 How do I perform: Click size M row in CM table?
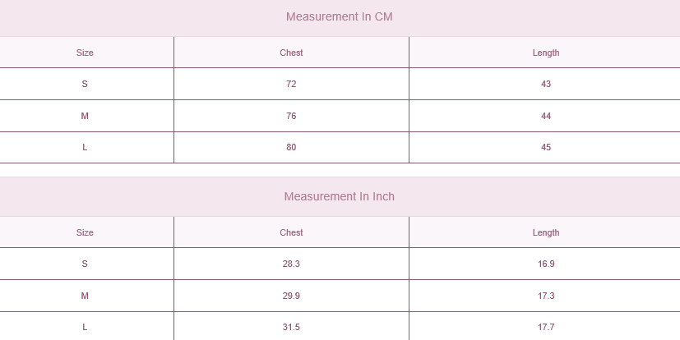85,117
